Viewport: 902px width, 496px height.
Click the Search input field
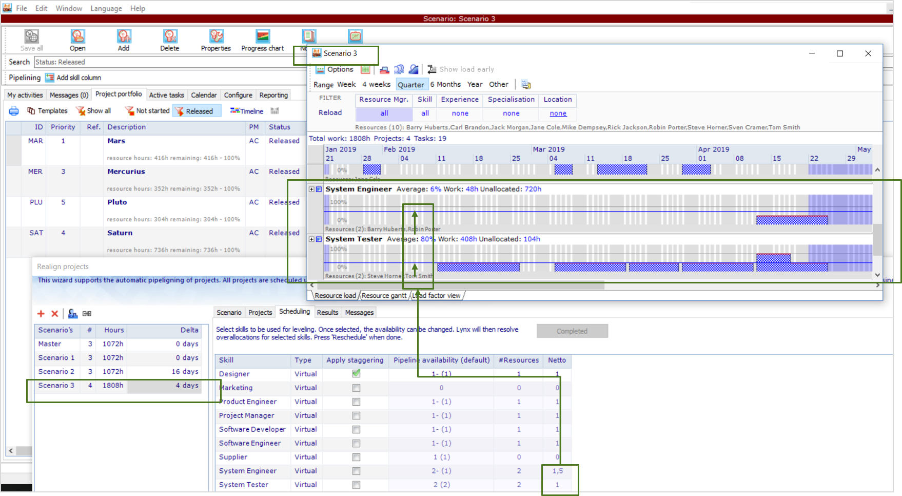[169, 62]
